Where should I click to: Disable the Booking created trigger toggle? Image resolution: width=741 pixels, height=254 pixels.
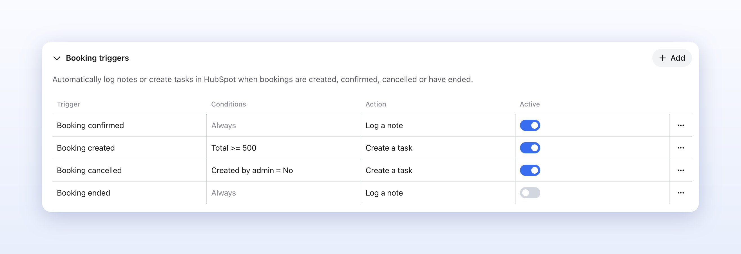530,148
